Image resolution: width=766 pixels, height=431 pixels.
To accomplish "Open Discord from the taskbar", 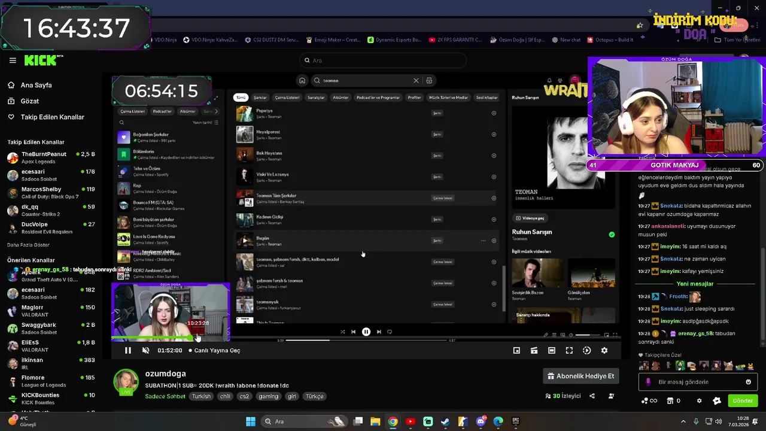I will point(481,421).
